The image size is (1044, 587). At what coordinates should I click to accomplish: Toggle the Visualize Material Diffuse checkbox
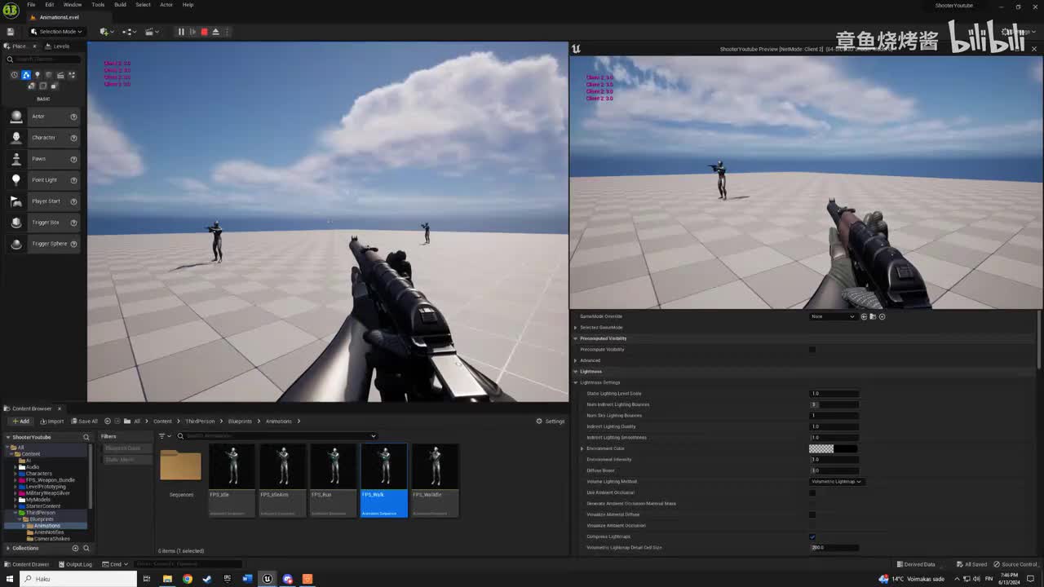[812, 514]
